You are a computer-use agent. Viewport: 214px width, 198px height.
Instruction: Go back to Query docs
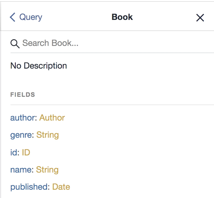(26, 17)
